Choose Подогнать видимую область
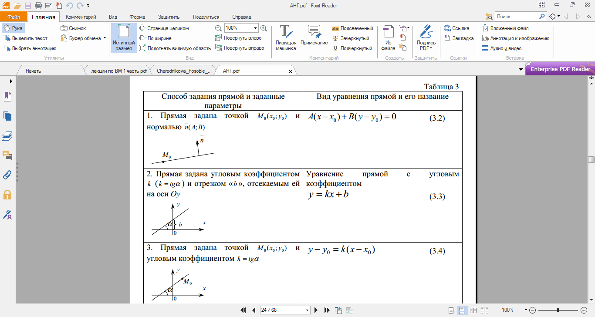This screenshot has width=595, height=317. point(175,48)
